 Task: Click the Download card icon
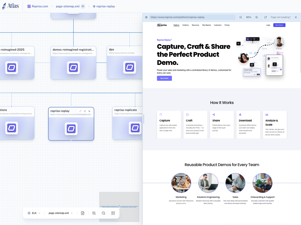(x=240, y=114)
